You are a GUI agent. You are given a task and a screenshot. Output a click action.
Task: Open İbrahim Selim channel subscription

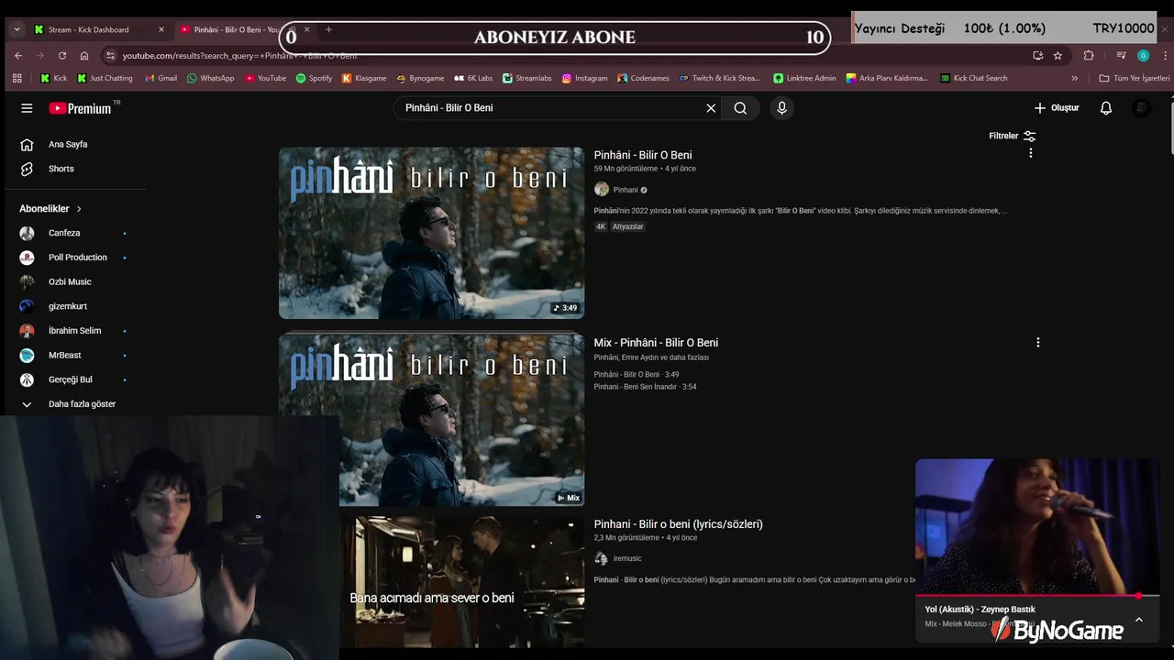(x=75, y=331)
